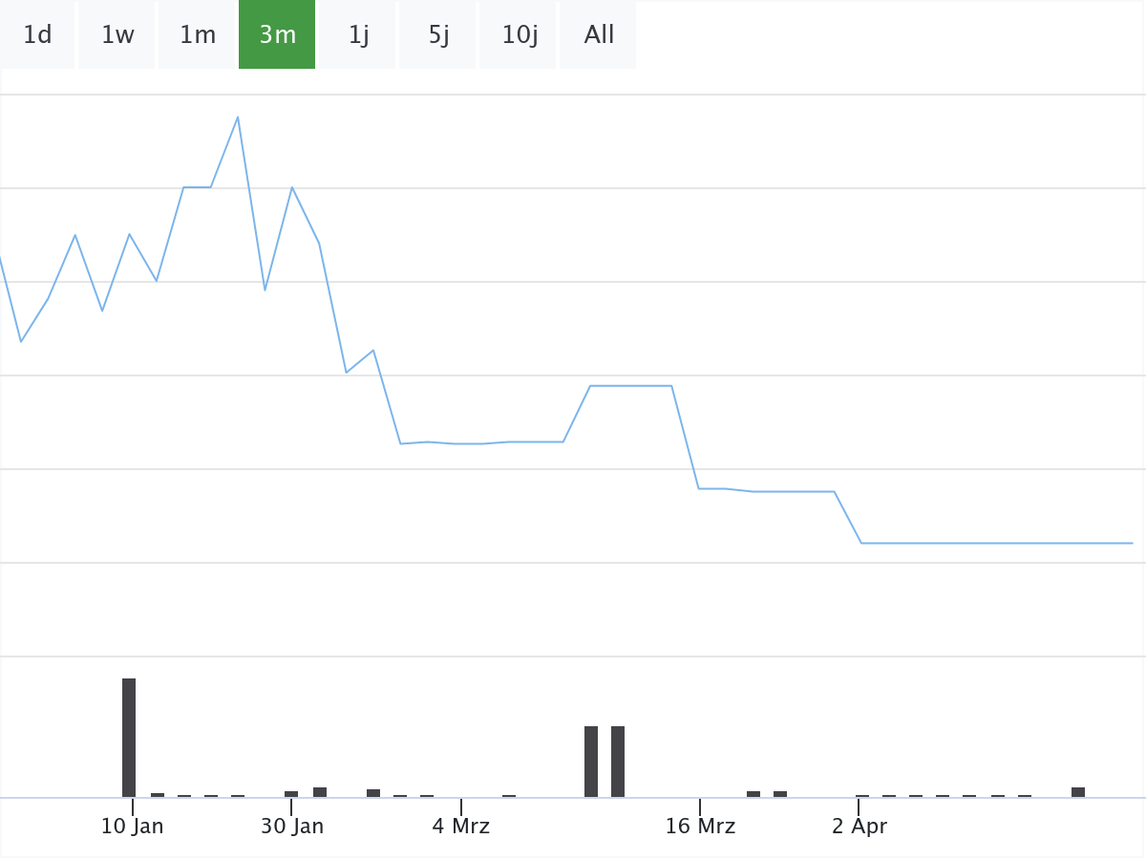This screenshot has width=1146, height=860.
Task: Show All historical data
Action: pos(599,35)
